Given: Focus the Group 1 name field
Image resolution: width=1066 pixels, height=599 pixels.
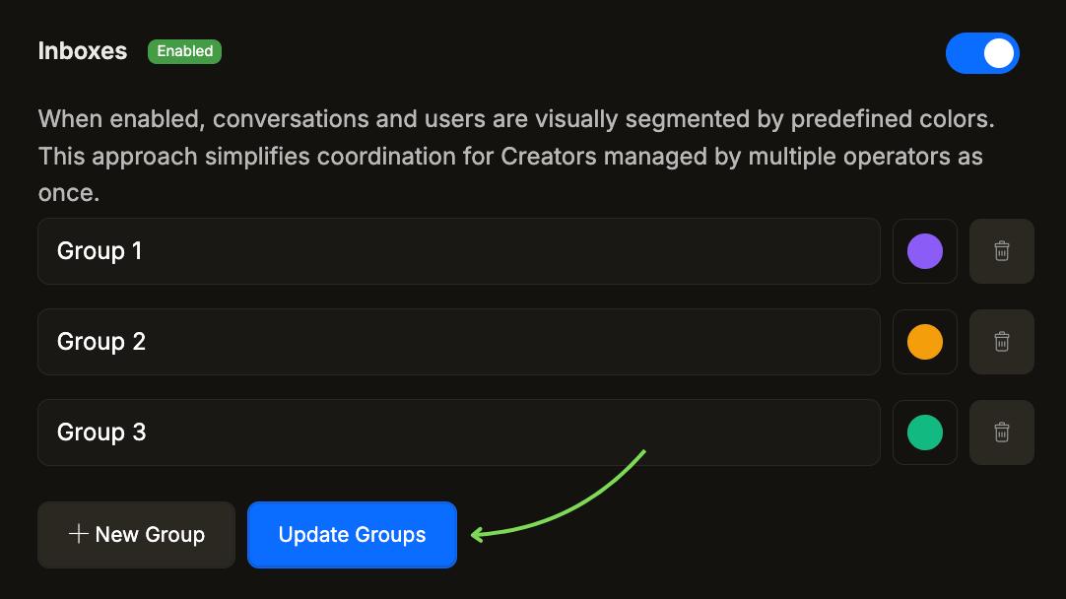Looking at the screenshot, I should (458, 251).
